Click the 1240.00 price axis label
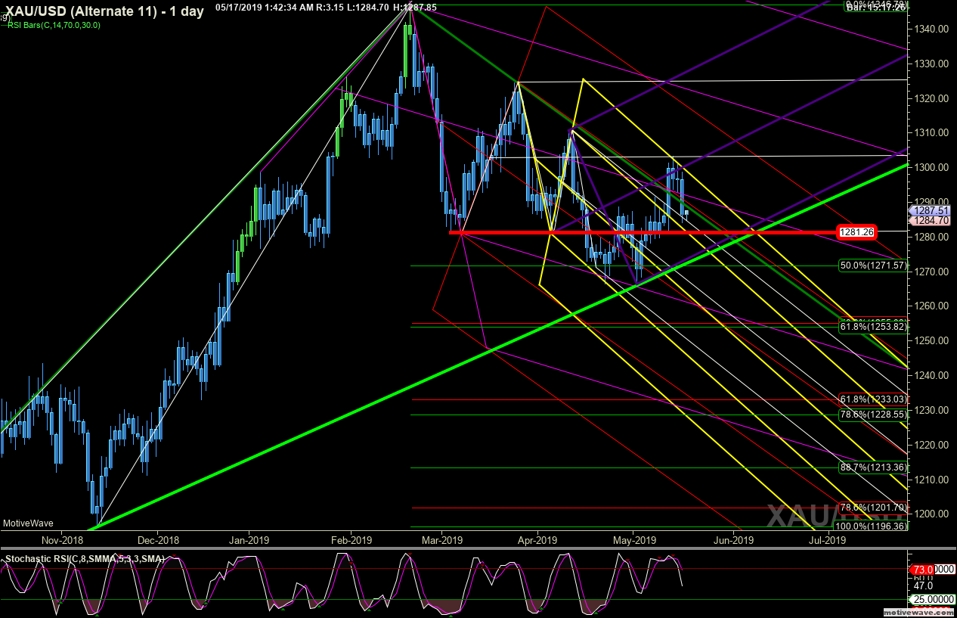This screenshot has width=957, height=618. 932,375
